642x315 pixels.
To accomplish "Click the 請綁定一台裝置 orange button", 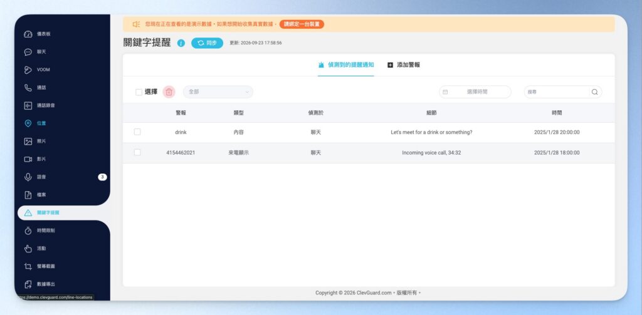I will (302, 24).
